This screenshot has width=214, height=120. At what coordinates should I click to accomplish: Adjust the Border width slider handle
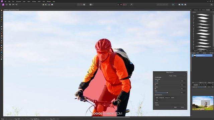click(x=158, y=81)
